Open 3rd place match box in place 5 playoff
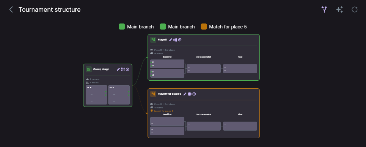 [x=204, y=126]
